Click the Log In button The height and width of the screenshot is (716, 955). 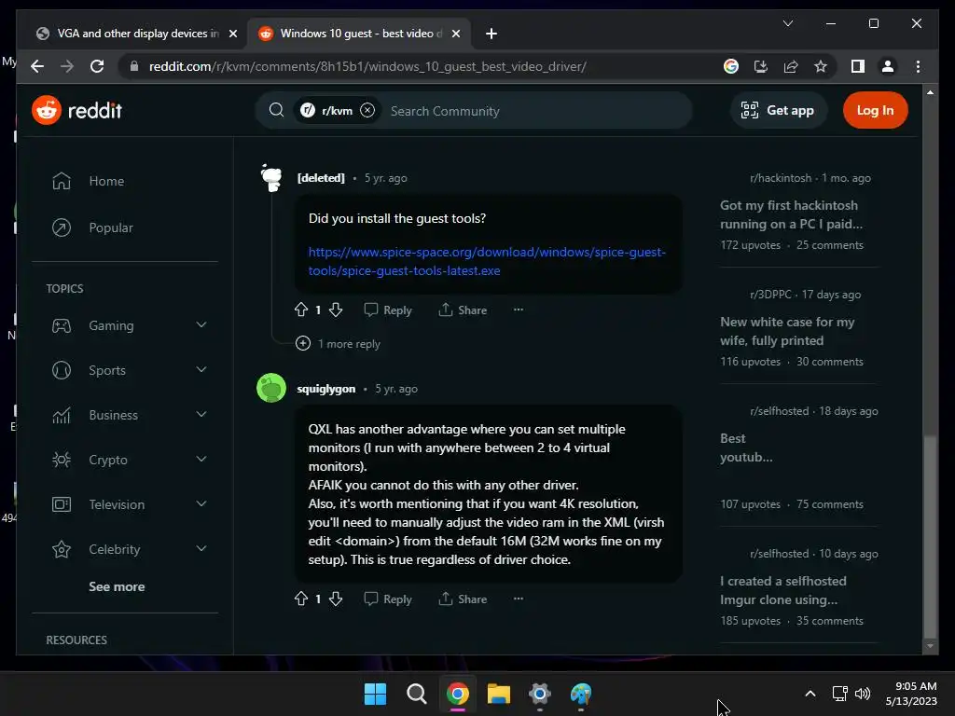point(875,110)
